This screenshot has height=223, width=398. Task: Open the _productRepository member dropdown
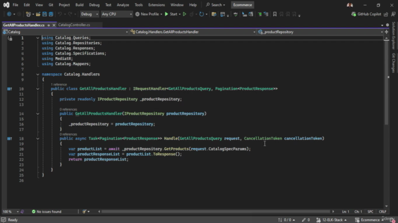point(320,32)
